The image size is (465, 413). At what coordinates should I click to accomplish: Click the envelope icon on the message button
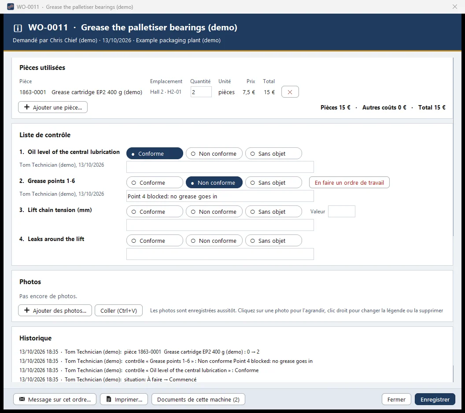click(x=22, y=399)
